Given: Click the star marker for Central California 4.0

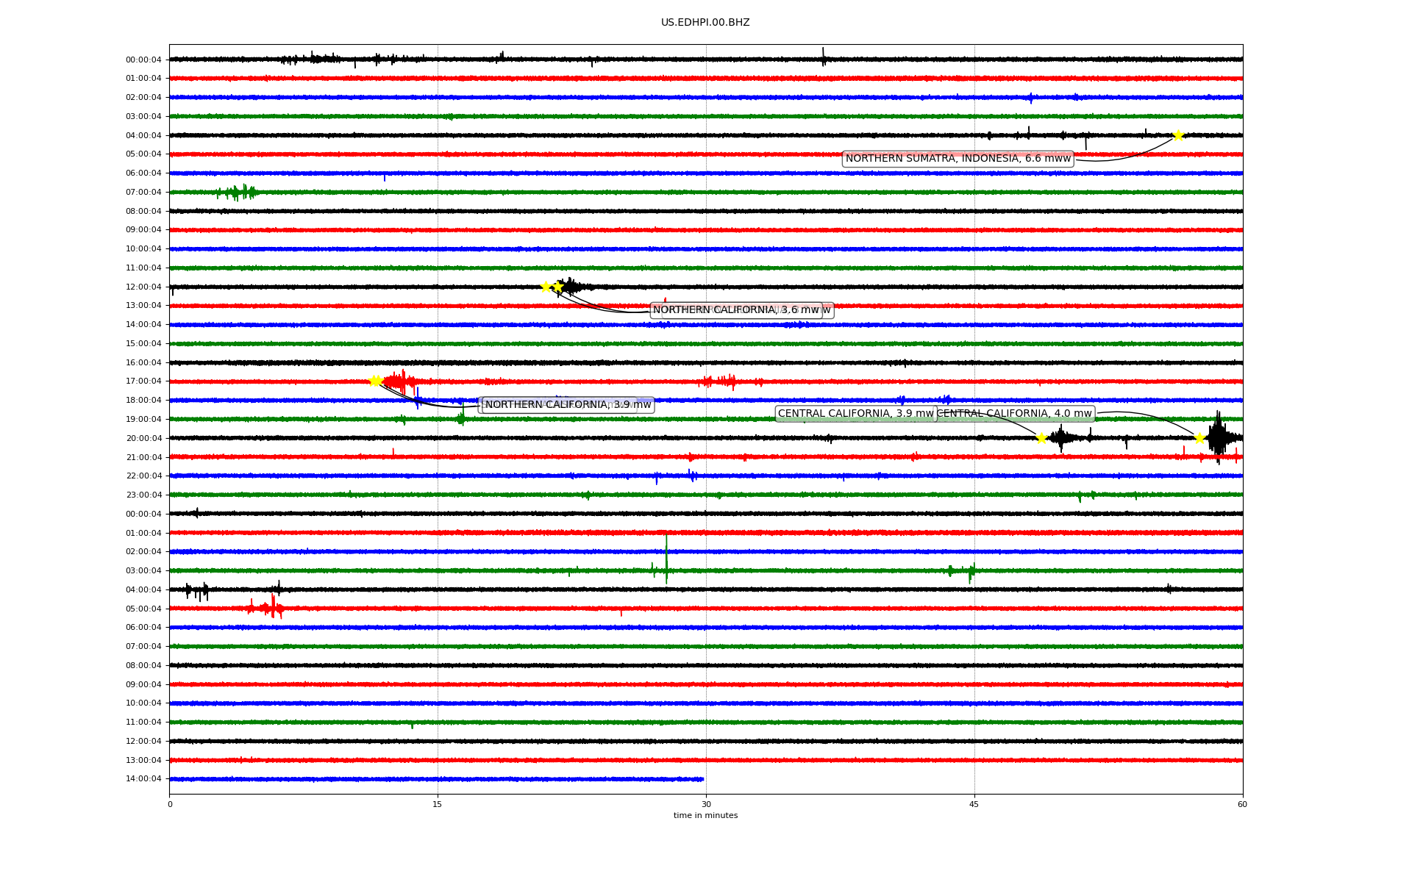Looking at the screenshot, I should click(1199, 439).
